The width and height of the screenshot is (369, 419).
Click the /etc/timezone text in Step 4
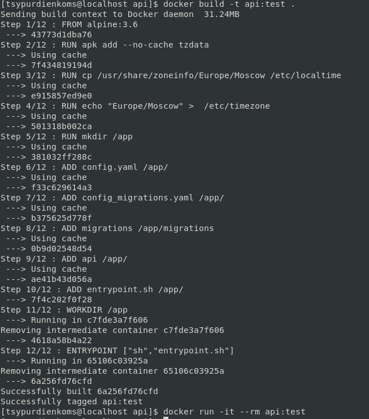pyautogui.click(x=237, y=106)
